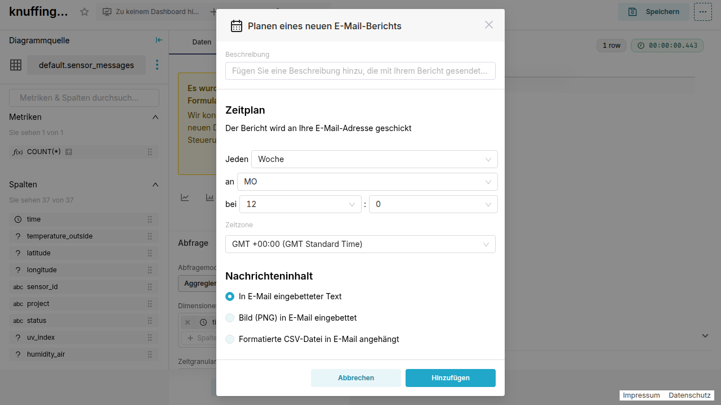This screenshot has height=405, width=721.
Task: Select In E-Mail eingebetteter Text option
Action: [x=230, y=296]
